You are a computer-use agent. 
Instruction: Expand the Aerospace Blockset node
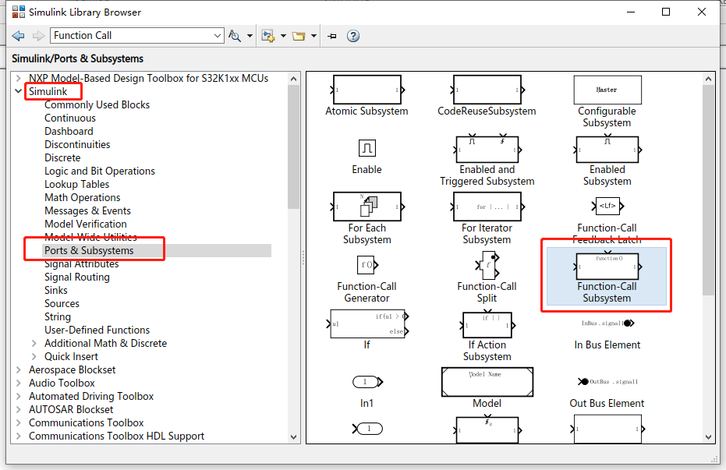(x=18, y=369)
